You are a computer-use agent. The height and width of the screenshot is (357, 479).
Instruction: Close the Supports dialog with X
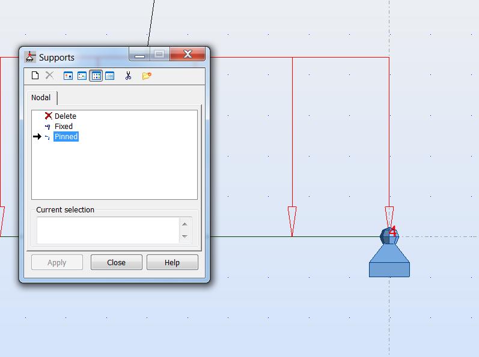[188, 54]
